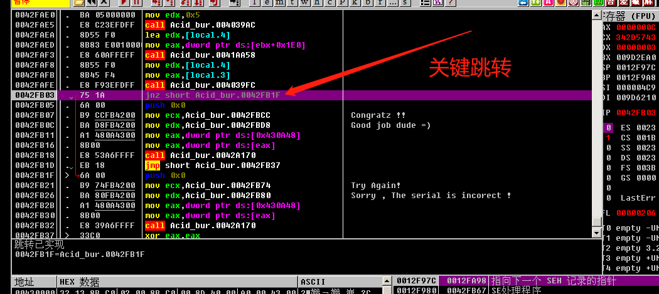Select 'mov edx,Acid_bur.0042FB80' instruction

208,196
